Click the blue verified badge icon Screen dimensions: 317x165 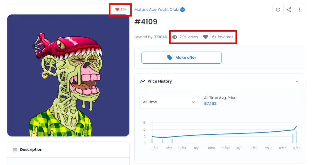click(183, 10)
